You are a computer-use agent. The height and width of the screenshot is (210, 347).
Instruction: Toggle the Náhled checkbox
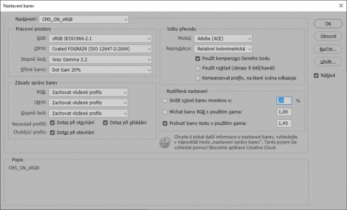316,75
